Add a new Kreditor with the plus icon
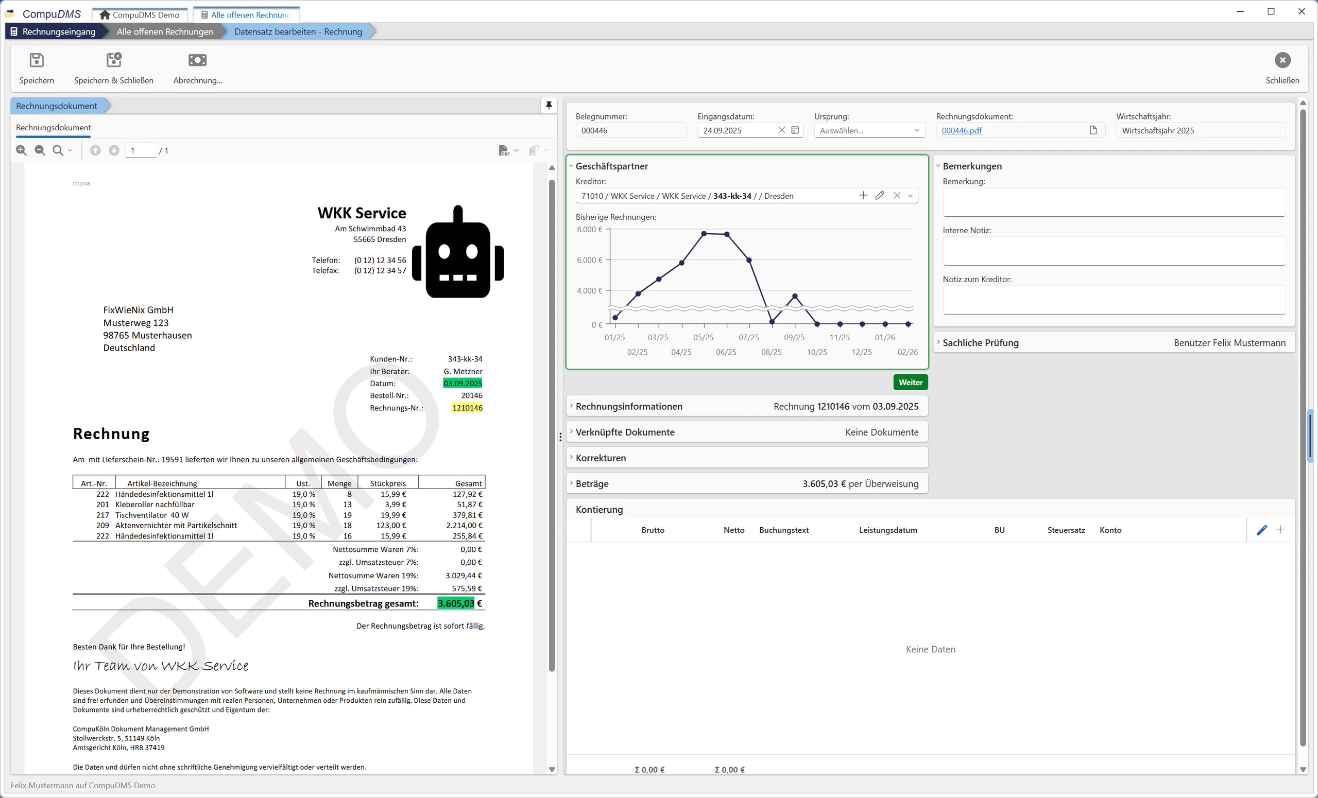 (x=862, y=195)
